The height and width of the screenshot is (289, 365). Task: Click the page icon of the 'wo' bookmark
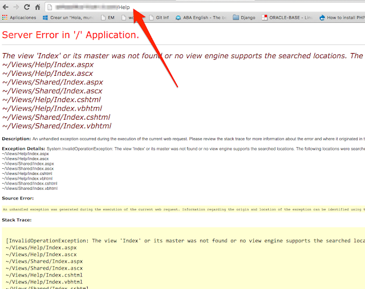pos(124,18)
